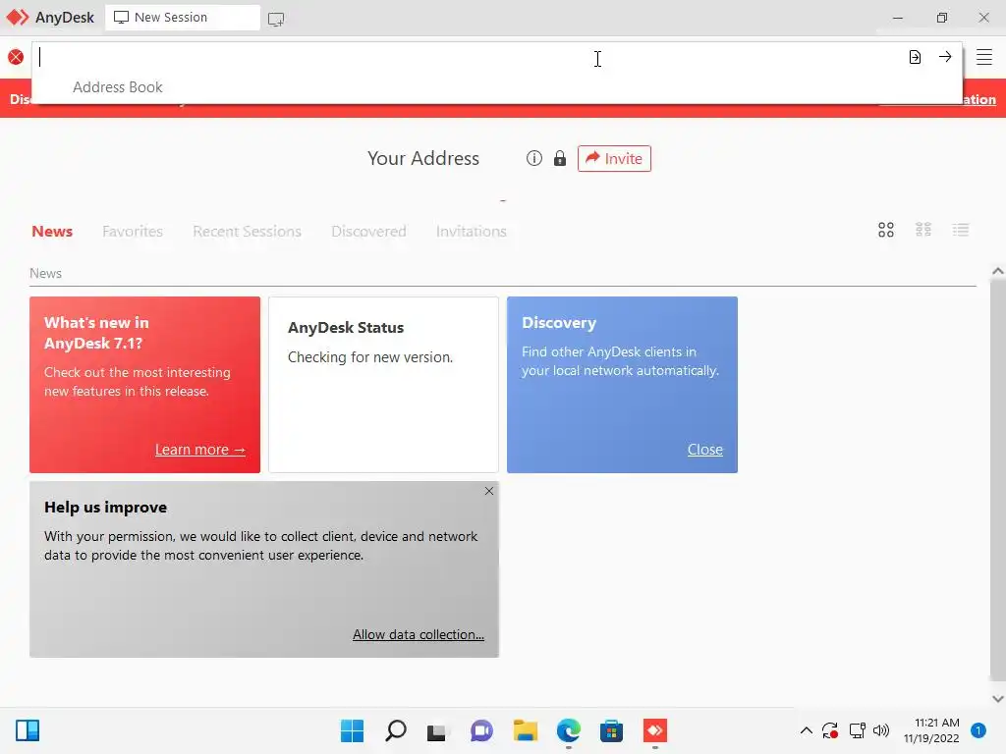The width and height of the screenshot is (1006, 754).
Task: Switch to the Favorites tab
Action: point(133,231)
